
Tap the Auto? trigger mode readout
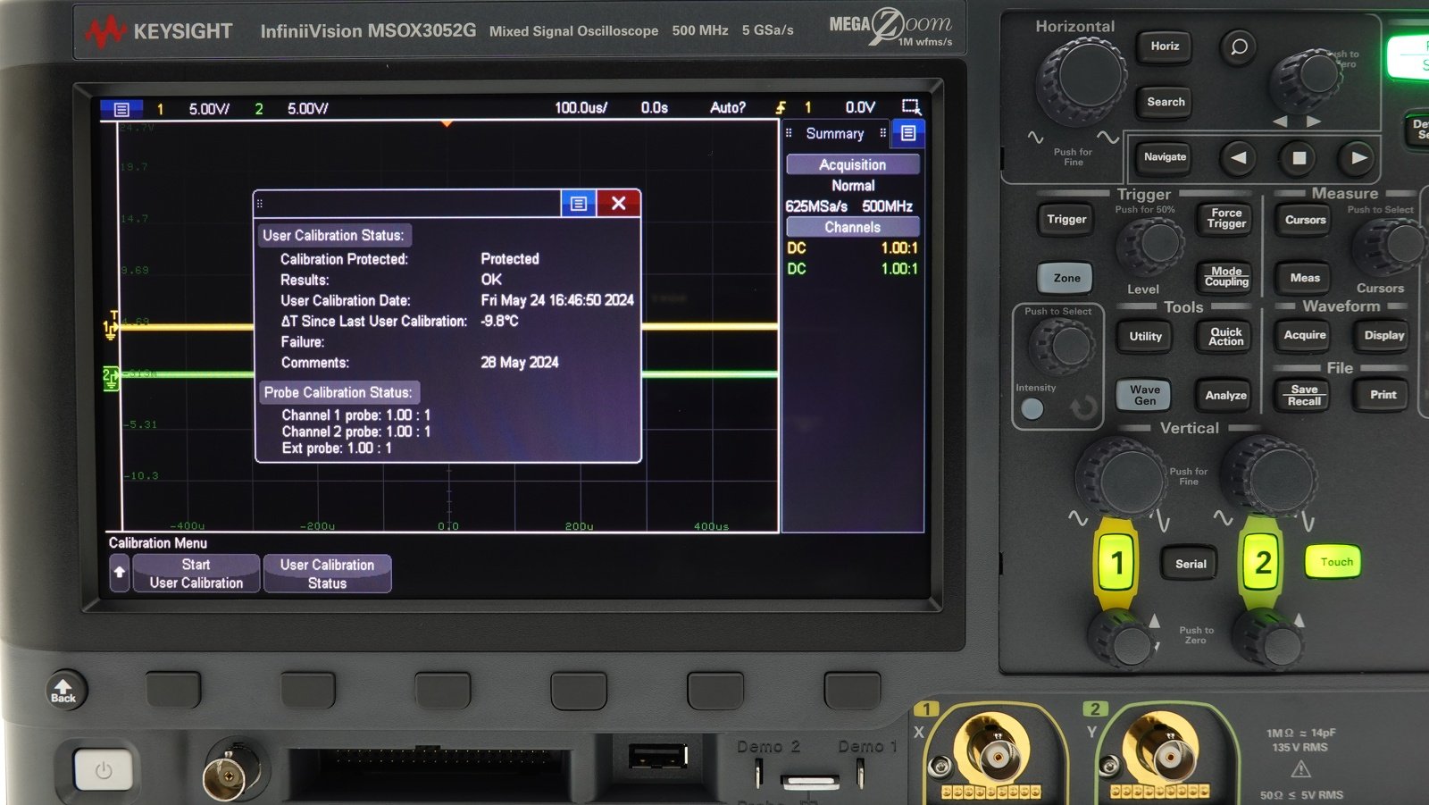[x=727, y=108]
